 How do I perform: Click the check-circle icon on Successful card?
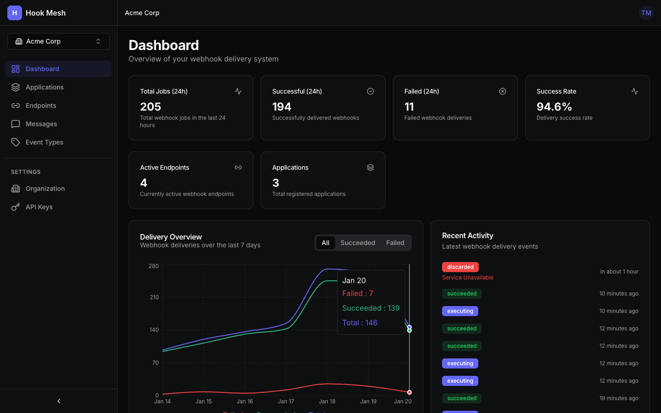tap(370, 91)
